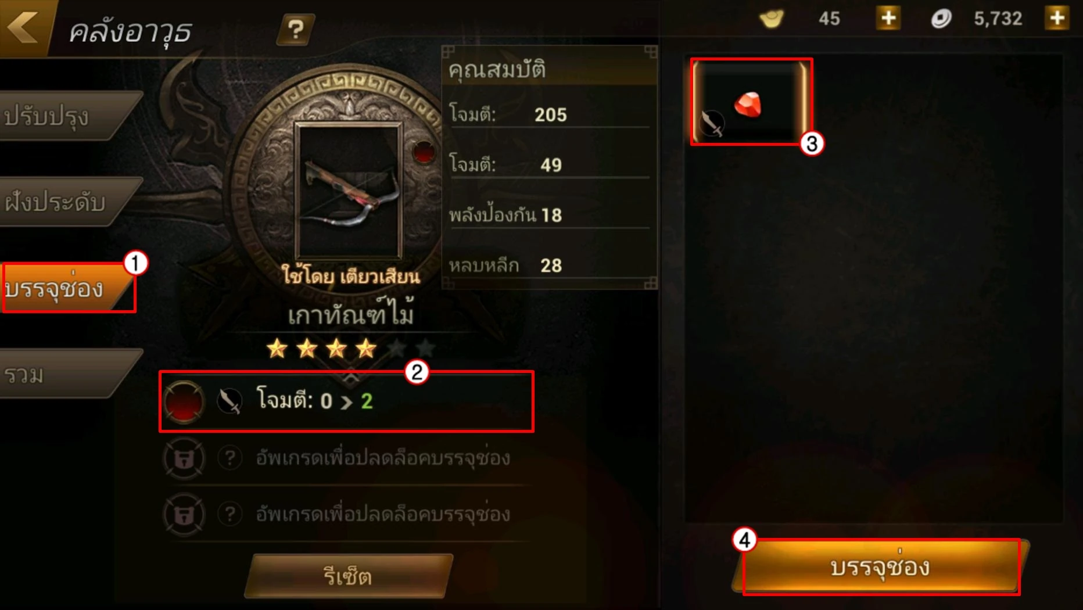The height and width of the screenshot is (610, 1083).
Task: Click the back arrow beside คลังอาวุธ
Action: pyautogui.click(x=23, y=26)
